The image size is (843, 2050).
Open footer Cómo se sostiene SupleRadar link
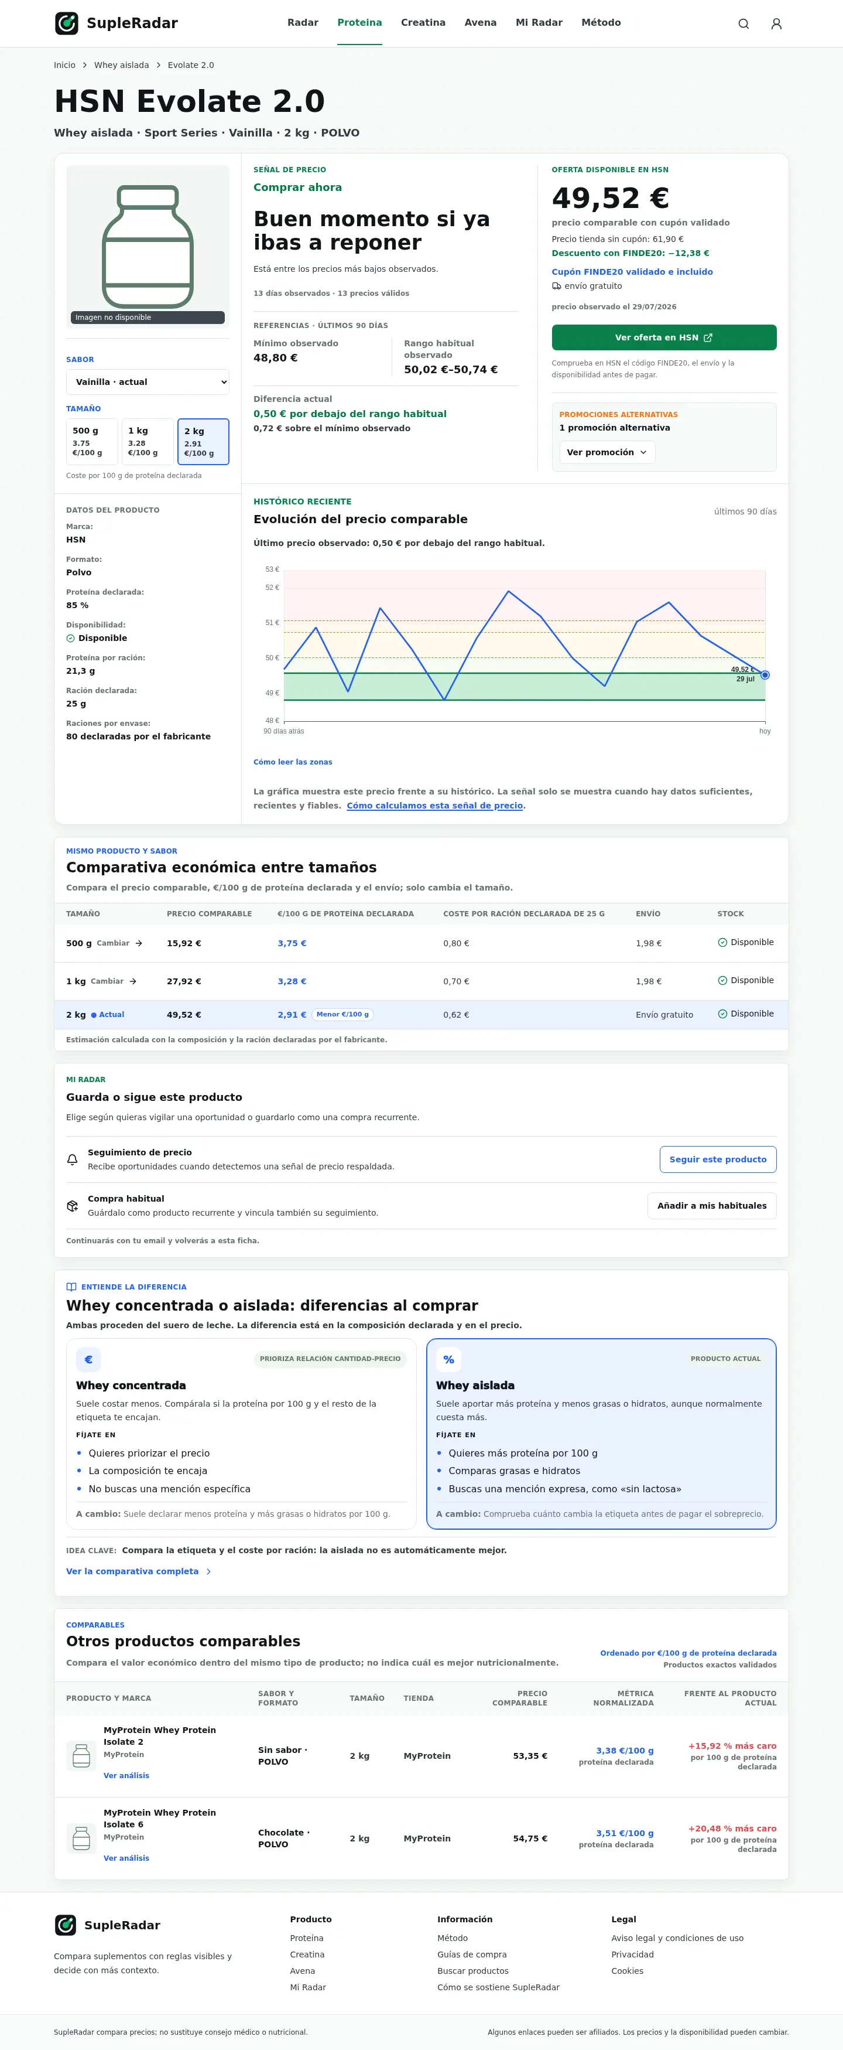(499, 1987)
